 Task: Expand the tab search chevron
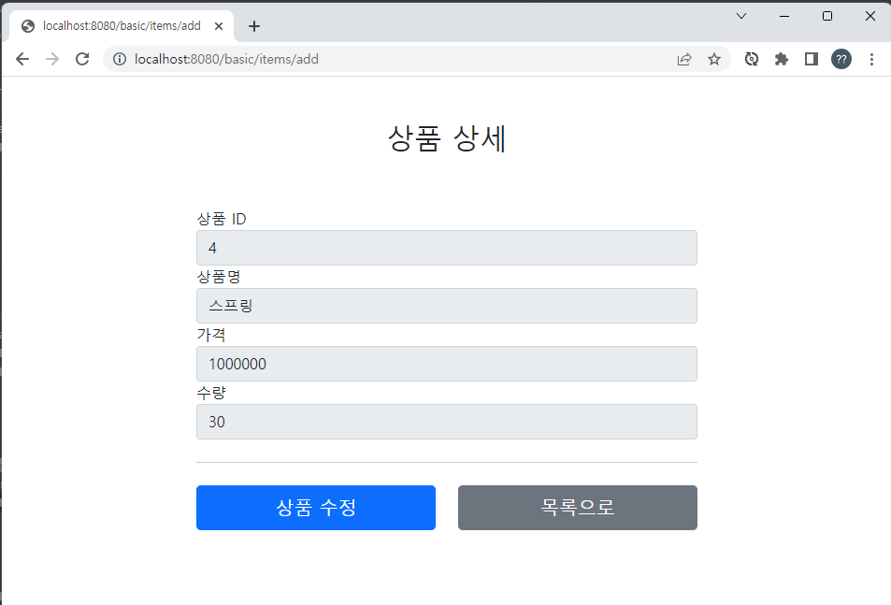tap(741, 16)
